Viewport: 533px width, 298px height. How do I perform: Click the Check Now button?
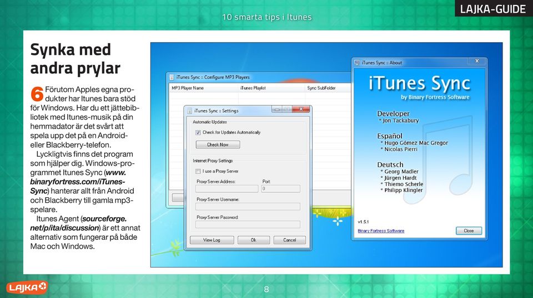[x=218, y=145]
